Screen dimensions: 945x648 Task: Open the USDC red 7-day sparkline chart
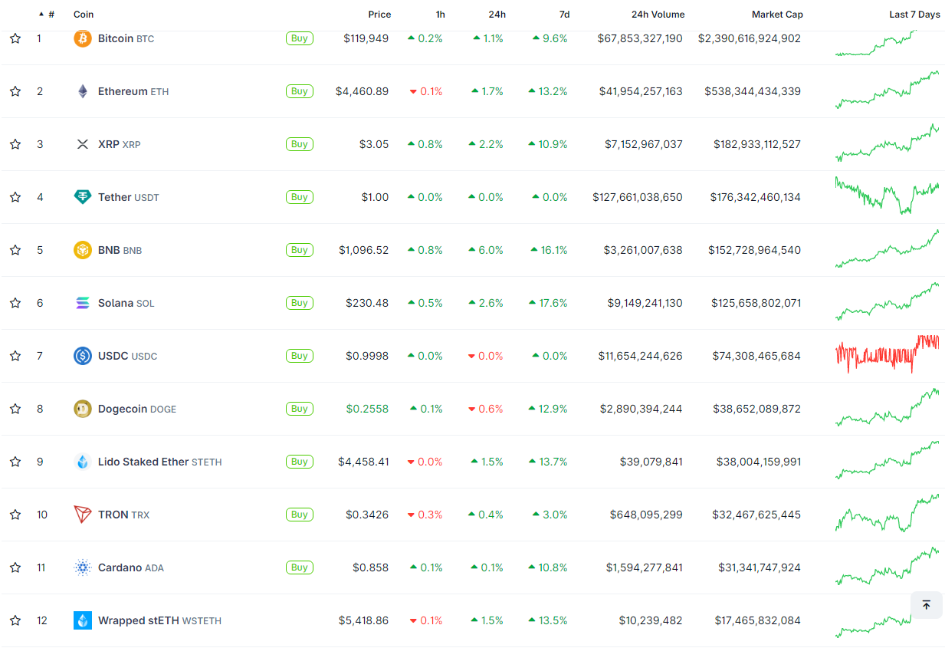click(887, 354)
